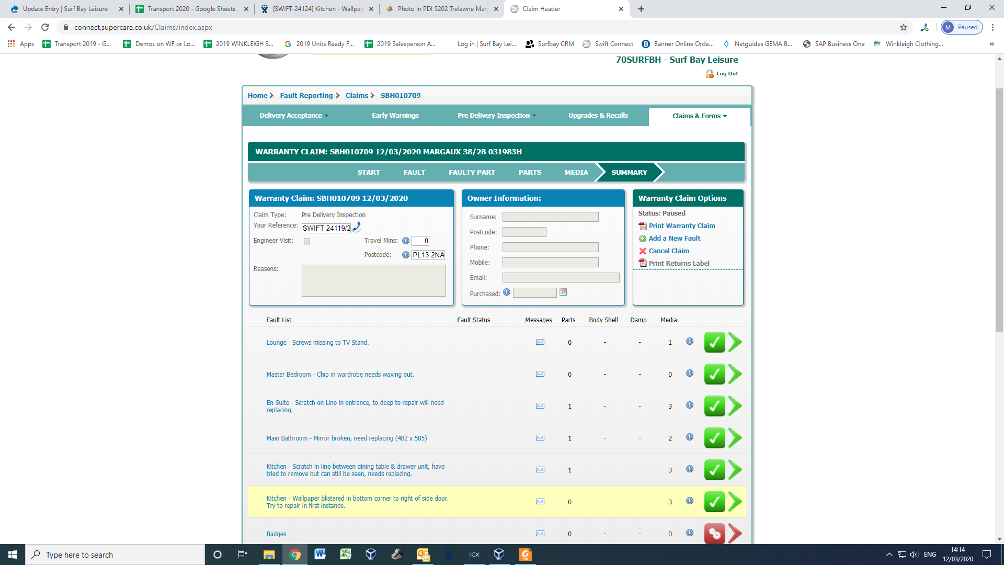1004x565 pixels.
Task: Go to the FAULTY PART step
Action: coord(472,172)
